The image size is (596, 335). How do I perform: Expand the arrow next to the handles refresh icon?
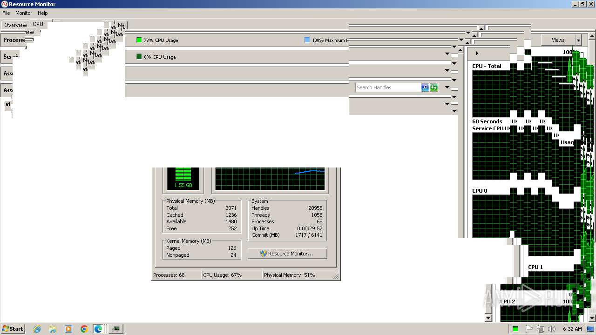[447, 87]
